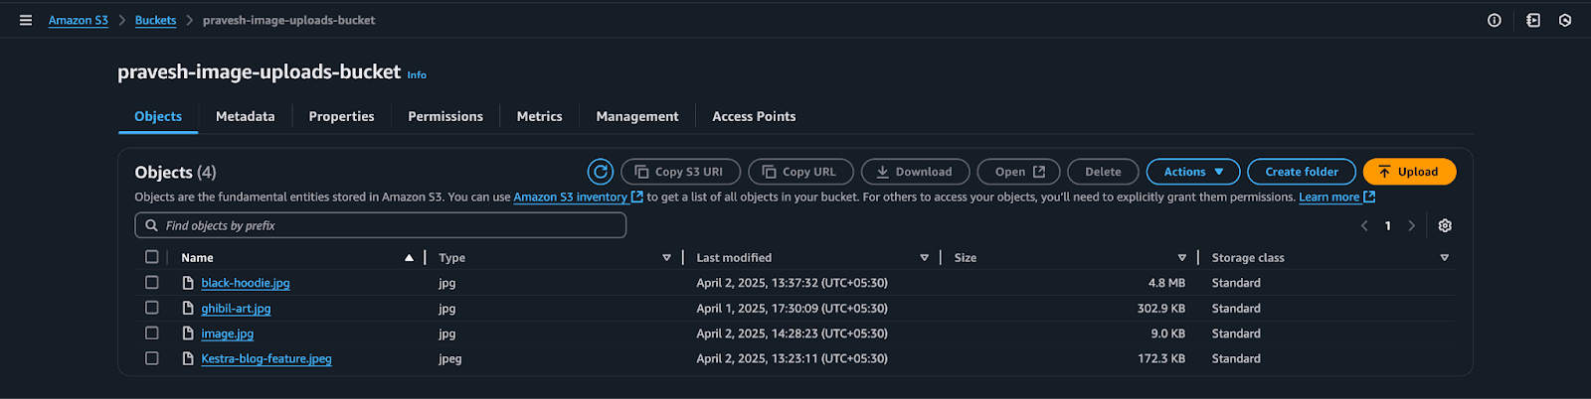This screenshot has height=399, width=1591.
Task: Expand the Actions dropdown
Action: point(1192,172)
